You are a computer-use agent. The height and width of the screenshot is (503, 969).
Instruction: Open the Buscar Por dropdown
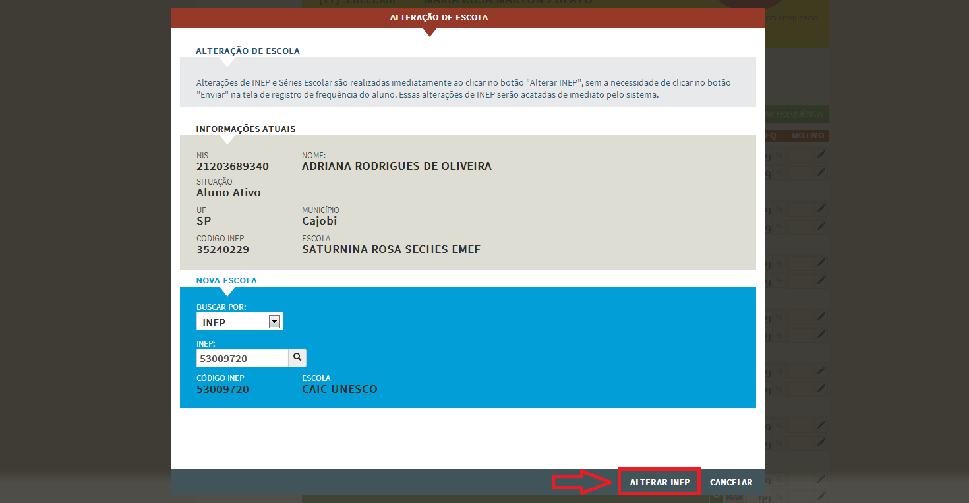(x=240, y=322)
